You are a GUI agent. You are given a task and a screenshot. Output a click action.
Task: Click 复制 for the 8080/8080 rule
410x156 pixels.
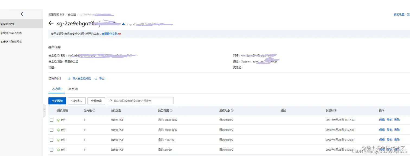(x=389, y=130)
